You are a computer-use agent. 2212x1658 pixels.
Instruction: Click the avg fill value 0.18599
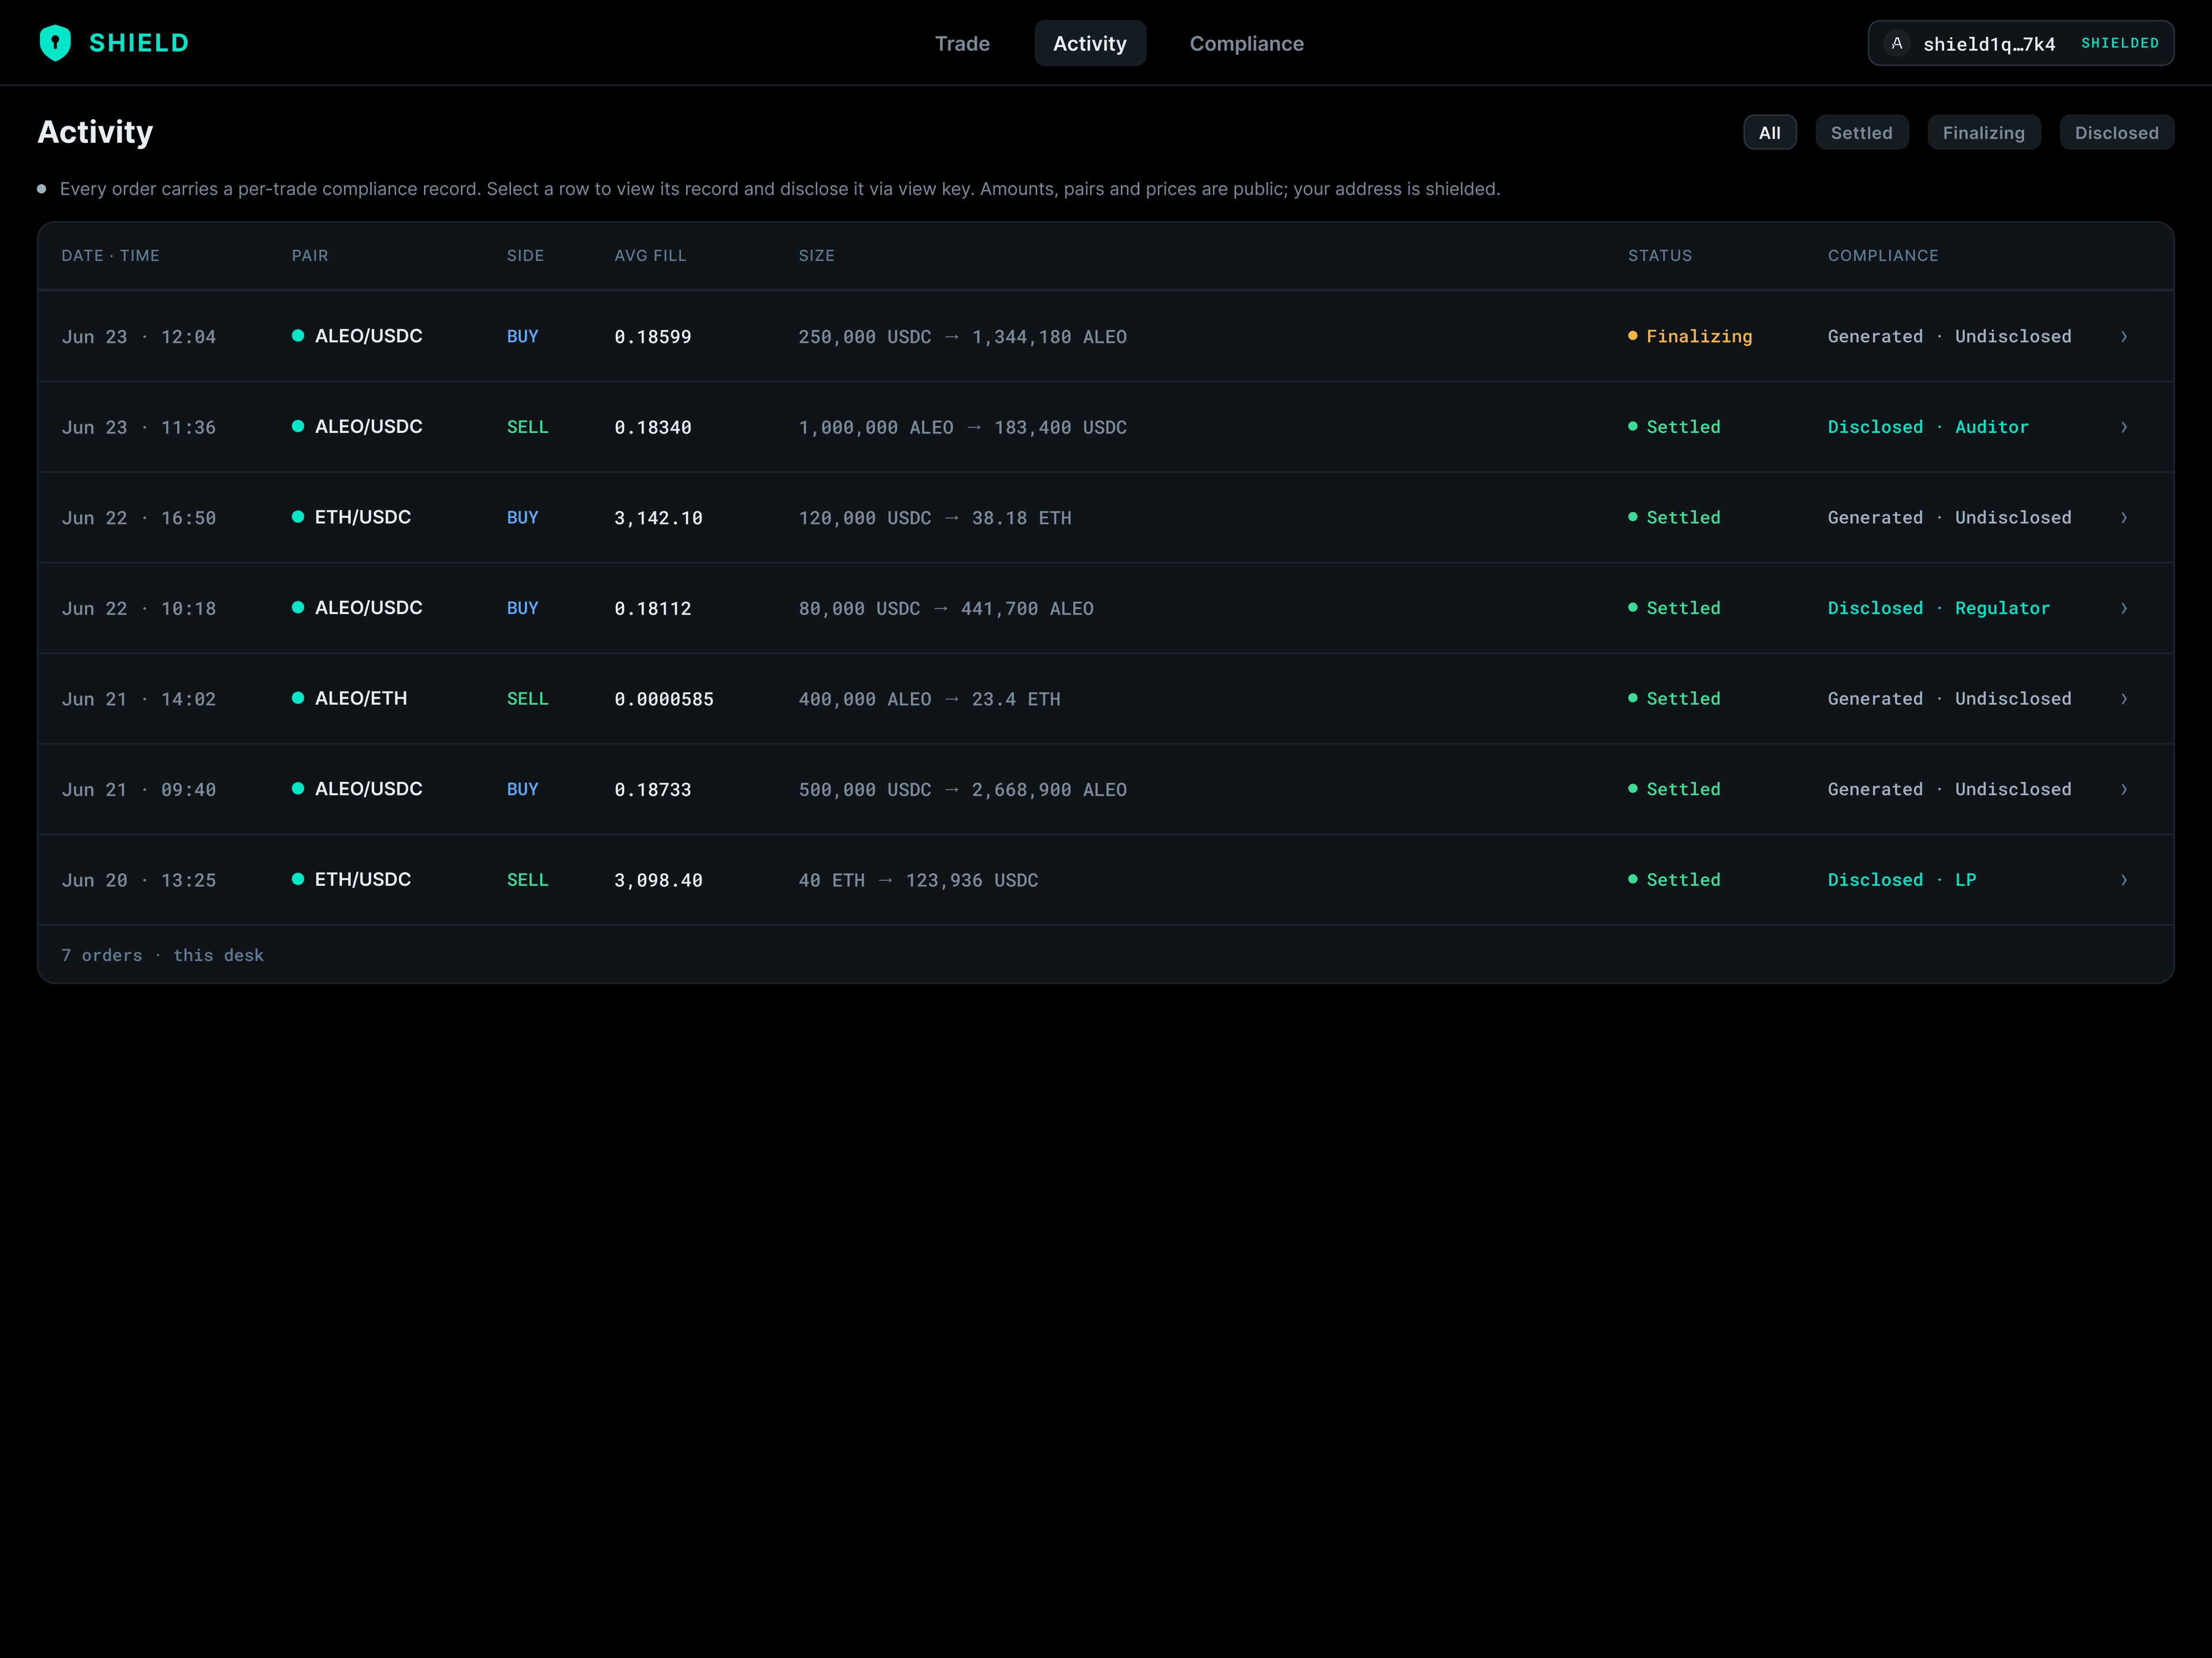coord(652,337)
